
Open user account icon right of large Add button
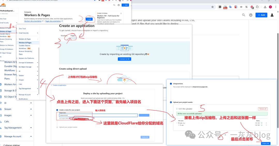(272, 15)
